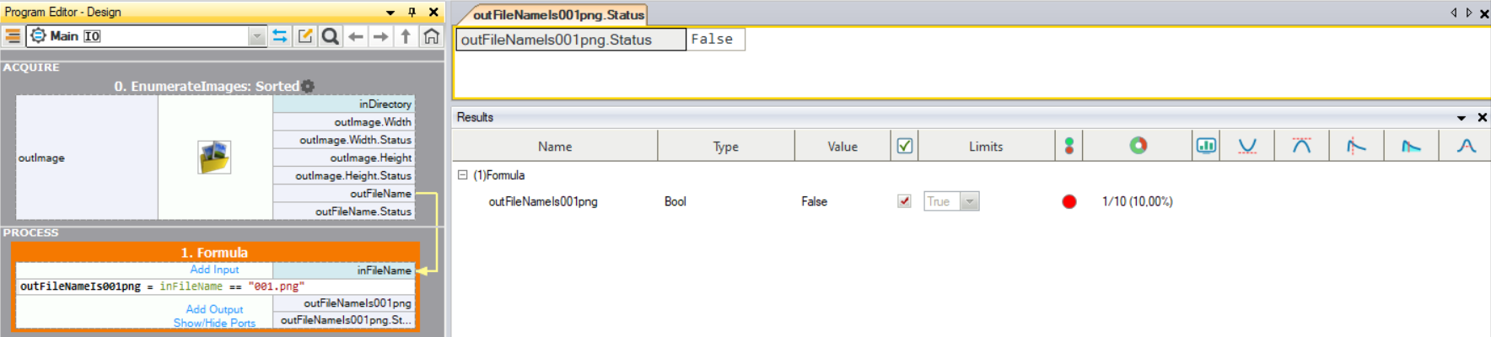Open the Main macrofilter dropdown
1491x337 pixels.
256,36
